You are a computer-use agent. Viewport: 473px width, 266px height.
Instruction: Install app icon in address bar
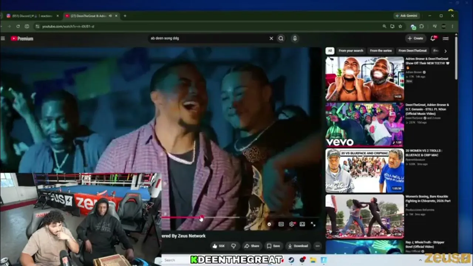coord(392,27)
